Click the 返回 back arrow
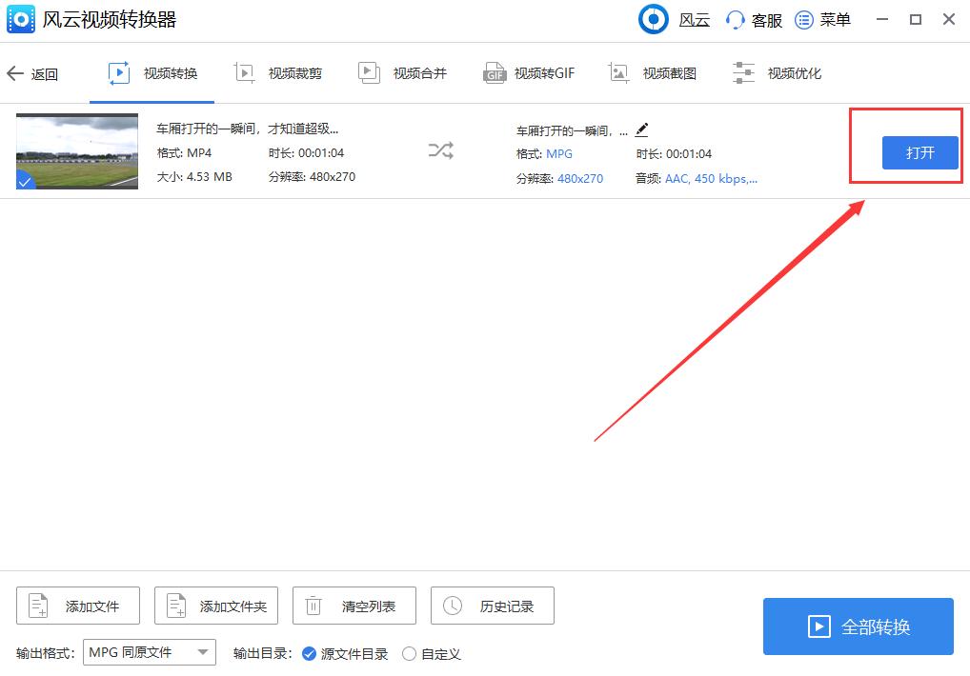The image size is (970, 676). [x=31, y=72]
